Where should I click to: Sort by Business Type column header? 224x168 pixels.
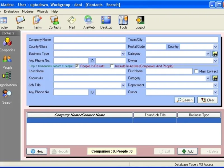click(199, 115)
